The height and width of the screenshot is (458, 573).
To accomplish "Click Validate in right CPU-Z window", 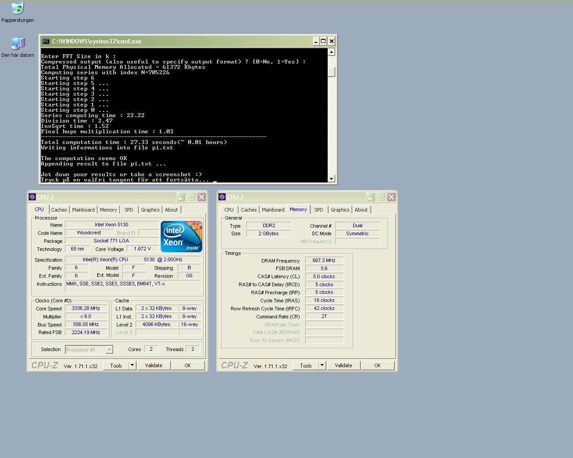I will click(x=343, y=365).
